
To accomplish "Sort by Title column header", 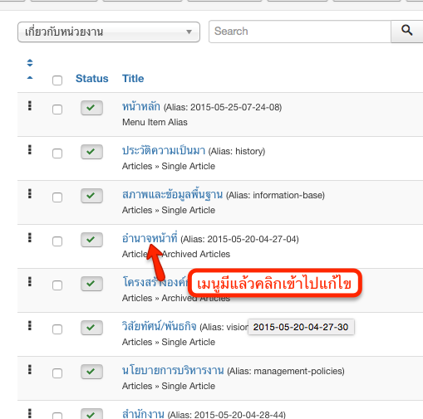I will [133, 79].
